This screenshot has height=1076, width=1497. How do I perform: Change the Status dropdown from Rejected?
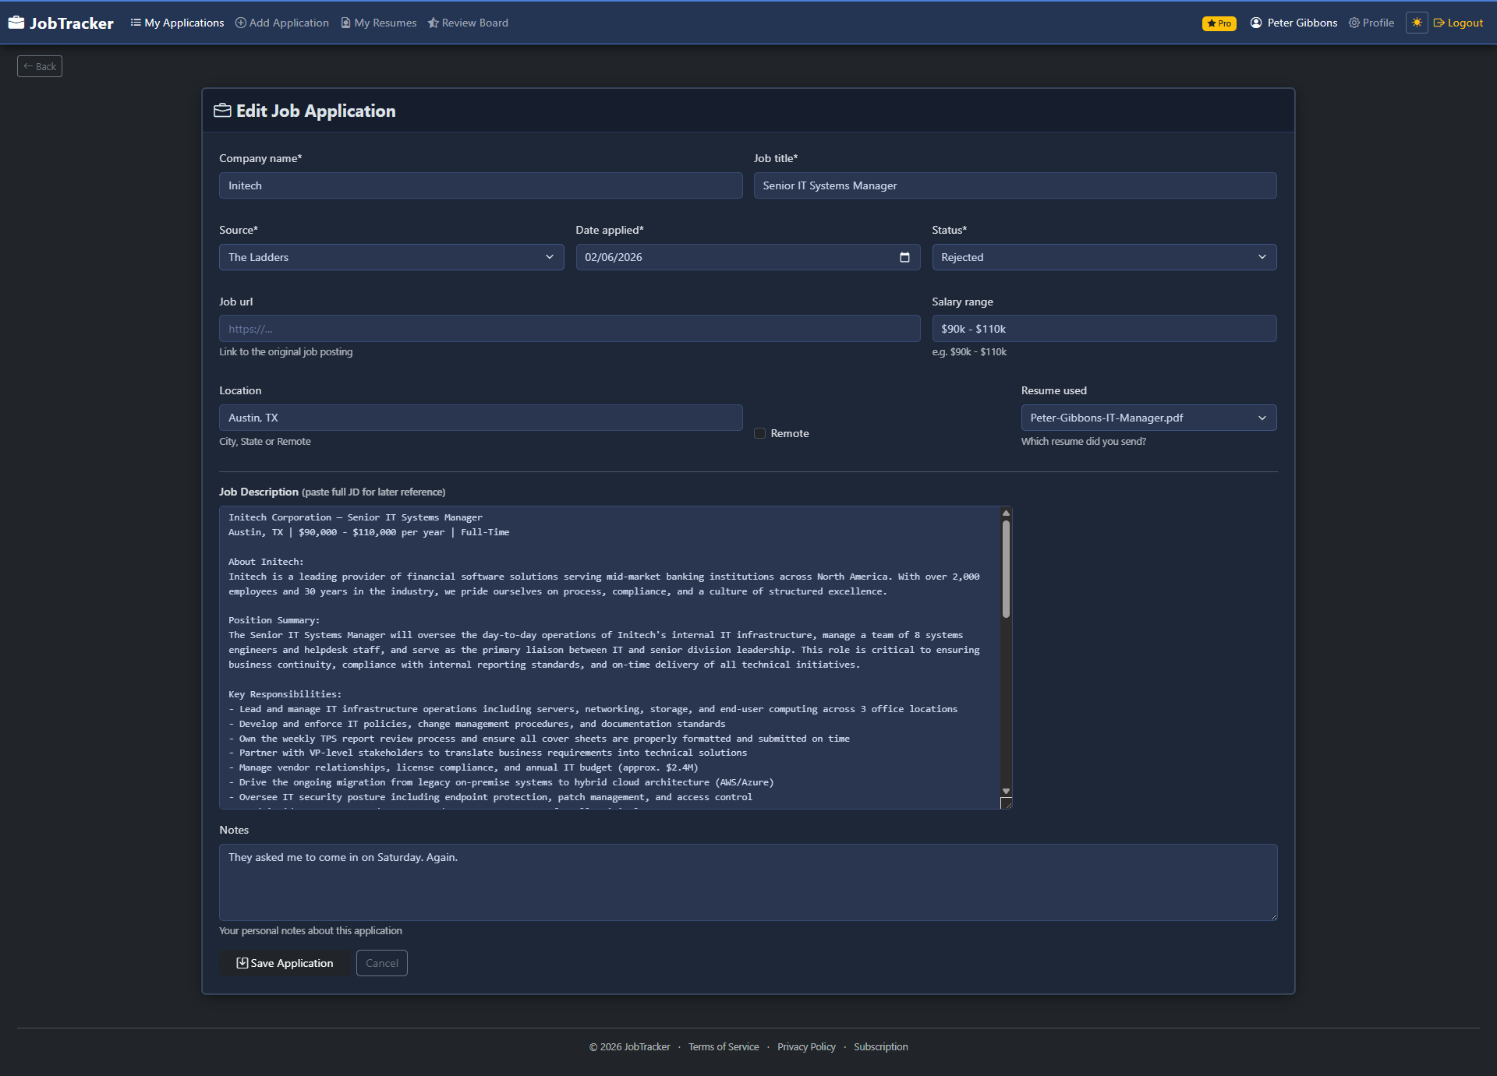coord(1104,257)
